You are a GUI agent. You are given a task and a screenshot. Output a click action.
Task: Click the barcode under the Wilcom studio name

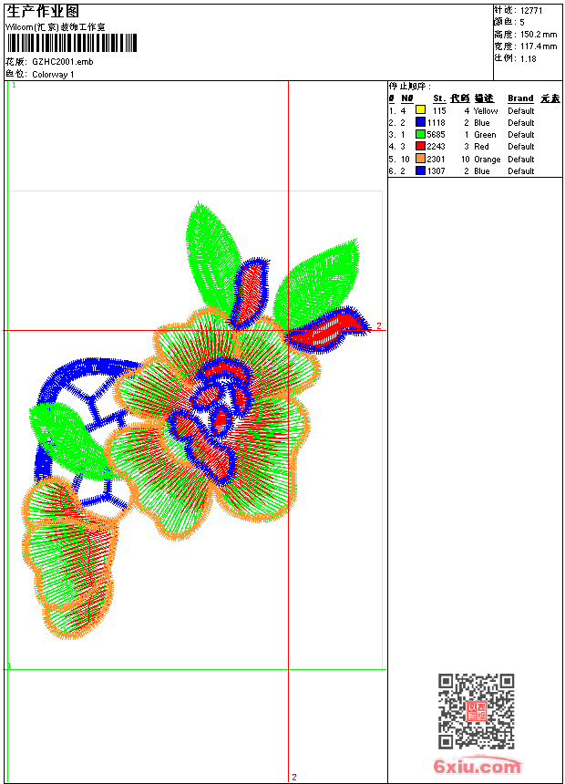71,43
